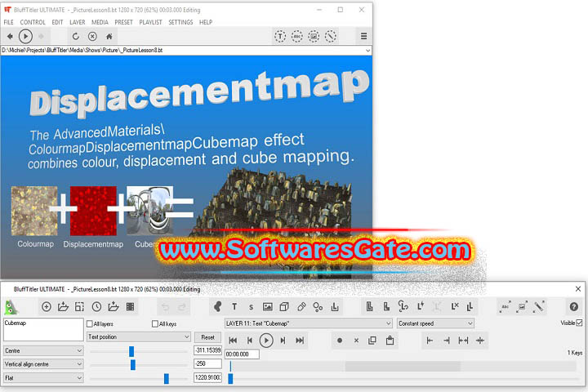This screenshot has height=392, width=588.
Task: Add a picture layer with the image icon
Action: (268, 307)
